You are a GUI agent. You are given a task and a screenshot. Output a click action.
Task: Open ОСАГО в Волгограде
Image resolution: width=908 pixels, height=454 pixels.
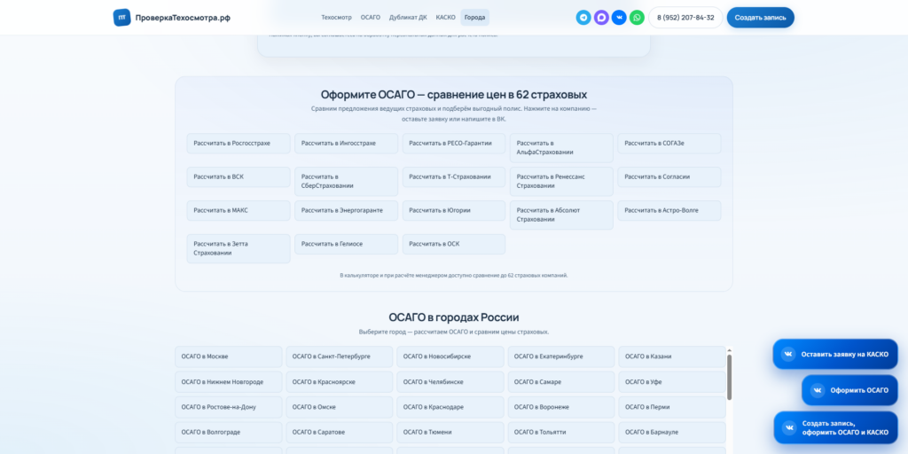(229, 432)
